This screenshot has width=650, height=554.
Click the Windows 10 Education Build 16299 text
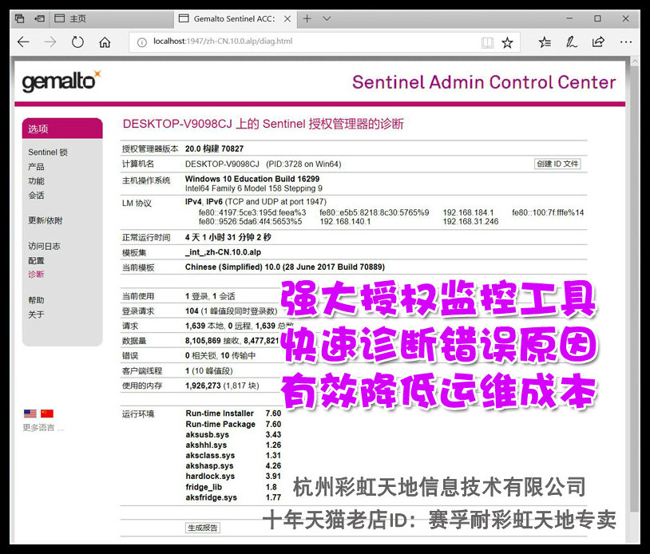point(252,179)
